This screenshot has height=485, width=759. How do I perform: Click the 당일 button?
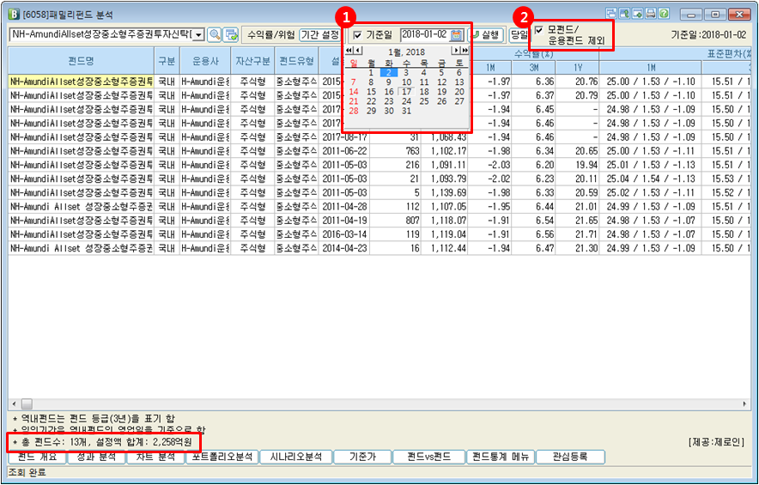click(x=519, y=35)
